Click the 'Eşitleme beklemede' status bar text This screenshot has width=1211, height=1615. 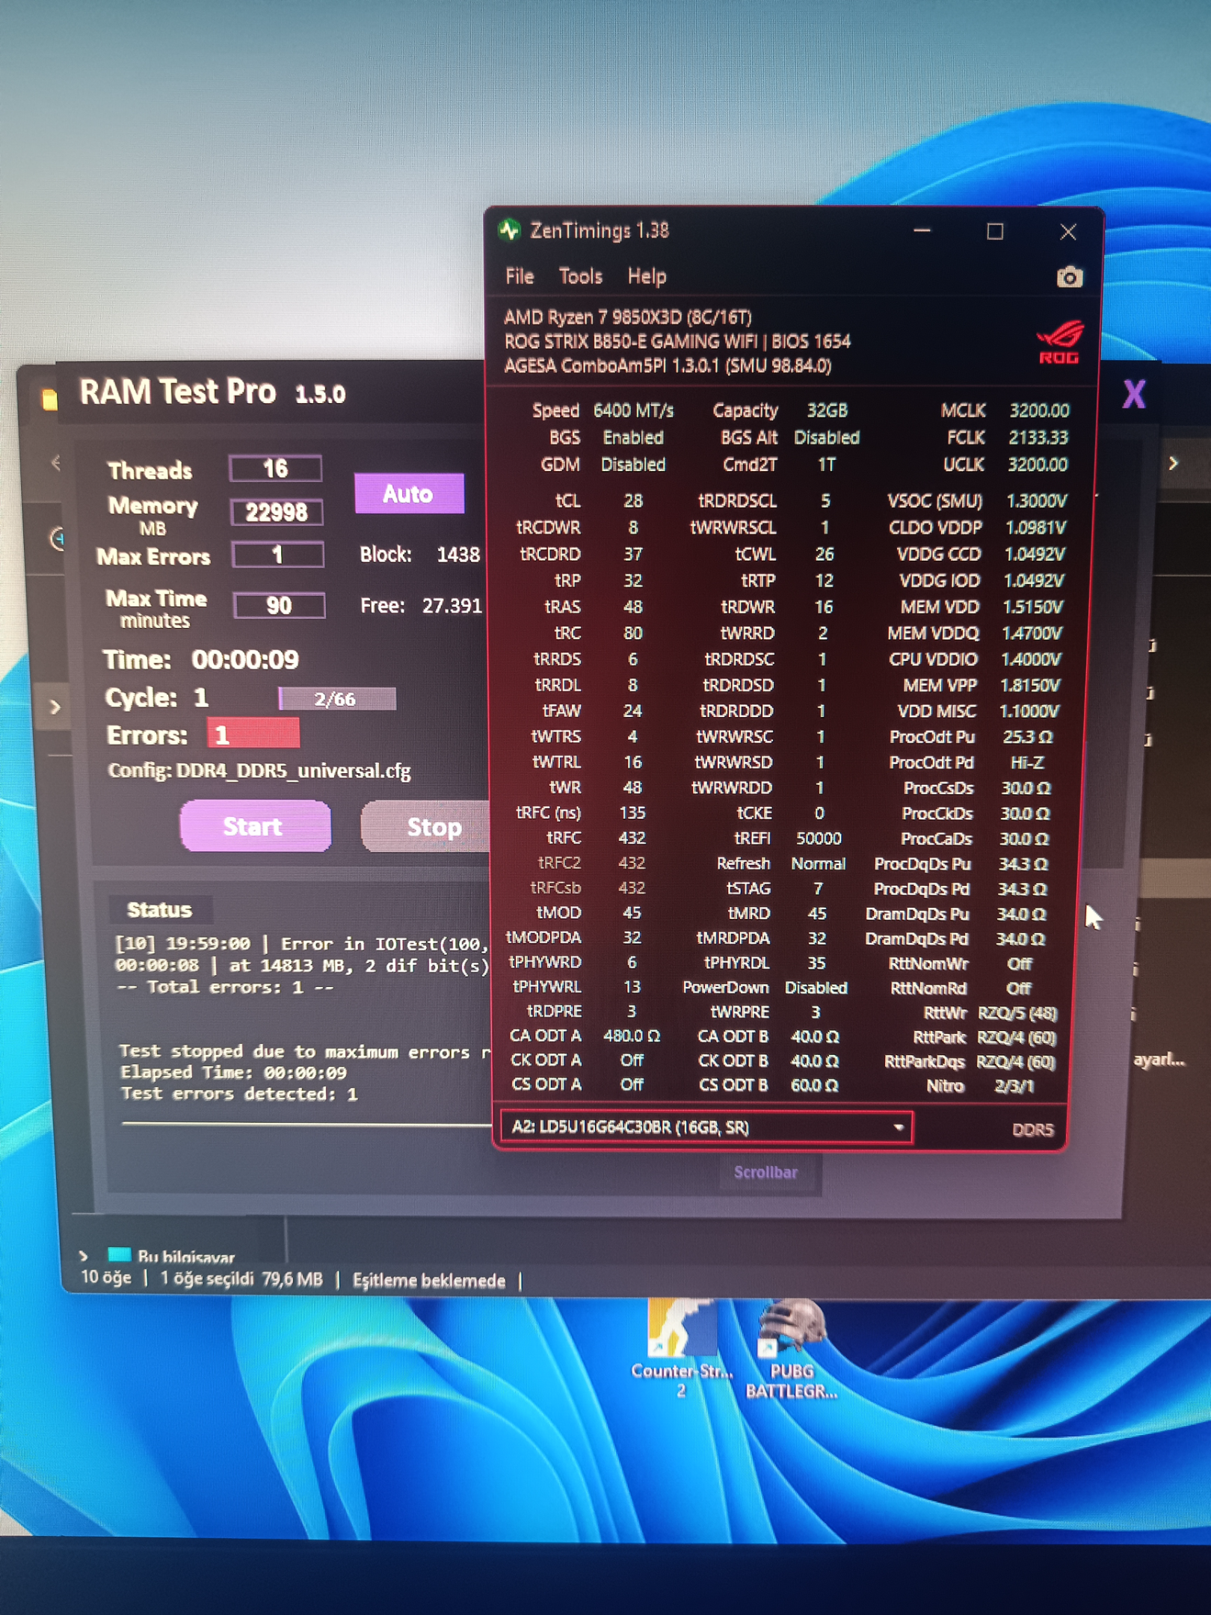click(429, 1281)
